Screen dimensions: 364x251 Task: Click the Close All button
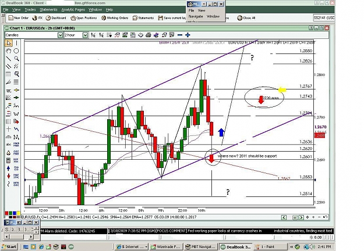coord(246,18)
